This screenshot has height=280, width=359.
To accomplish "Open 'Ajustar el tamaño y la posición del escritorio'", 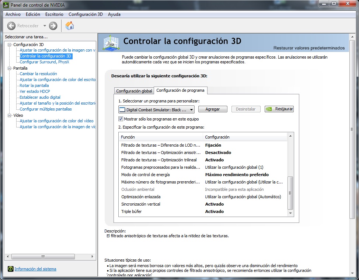I will click(x=57, y=103).
